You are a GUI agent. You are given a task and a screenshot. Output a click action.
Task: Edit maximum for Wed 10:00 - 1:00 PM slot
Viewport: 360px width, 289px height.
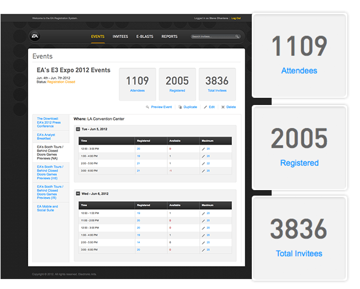pos(203,214)
